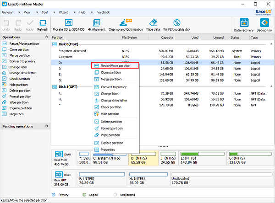The image size is (275, 203).
Task: Choose Delete partition from context menu
Action: pyautogui.click(x=115, y=122)
